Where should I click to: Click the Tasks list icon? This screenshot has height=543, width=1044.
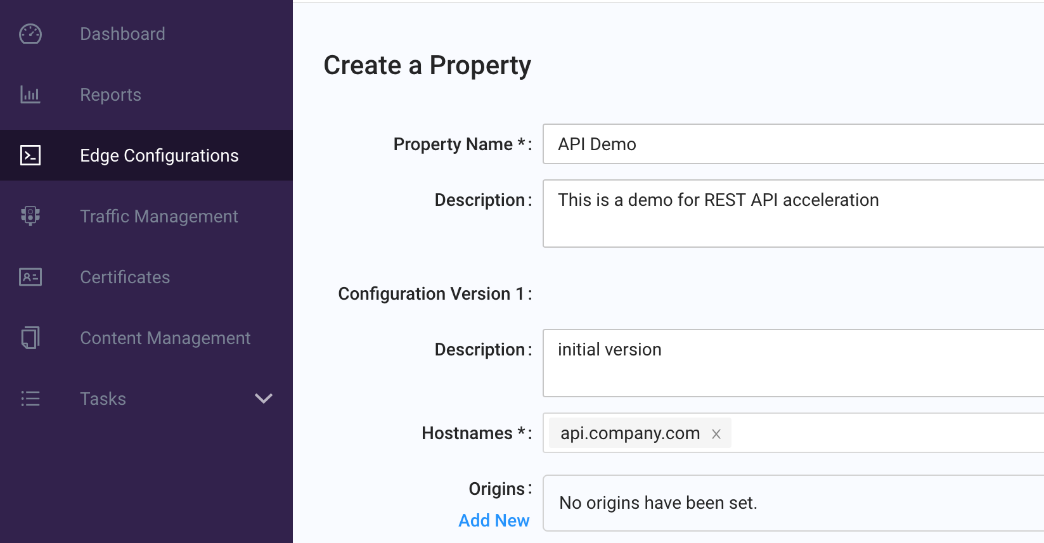click(30, 399)
